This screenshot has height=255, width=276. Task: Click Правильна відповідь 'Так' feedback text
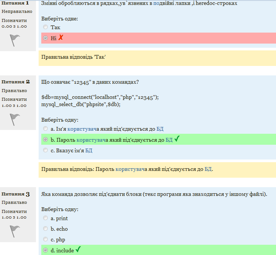[73, 57]
